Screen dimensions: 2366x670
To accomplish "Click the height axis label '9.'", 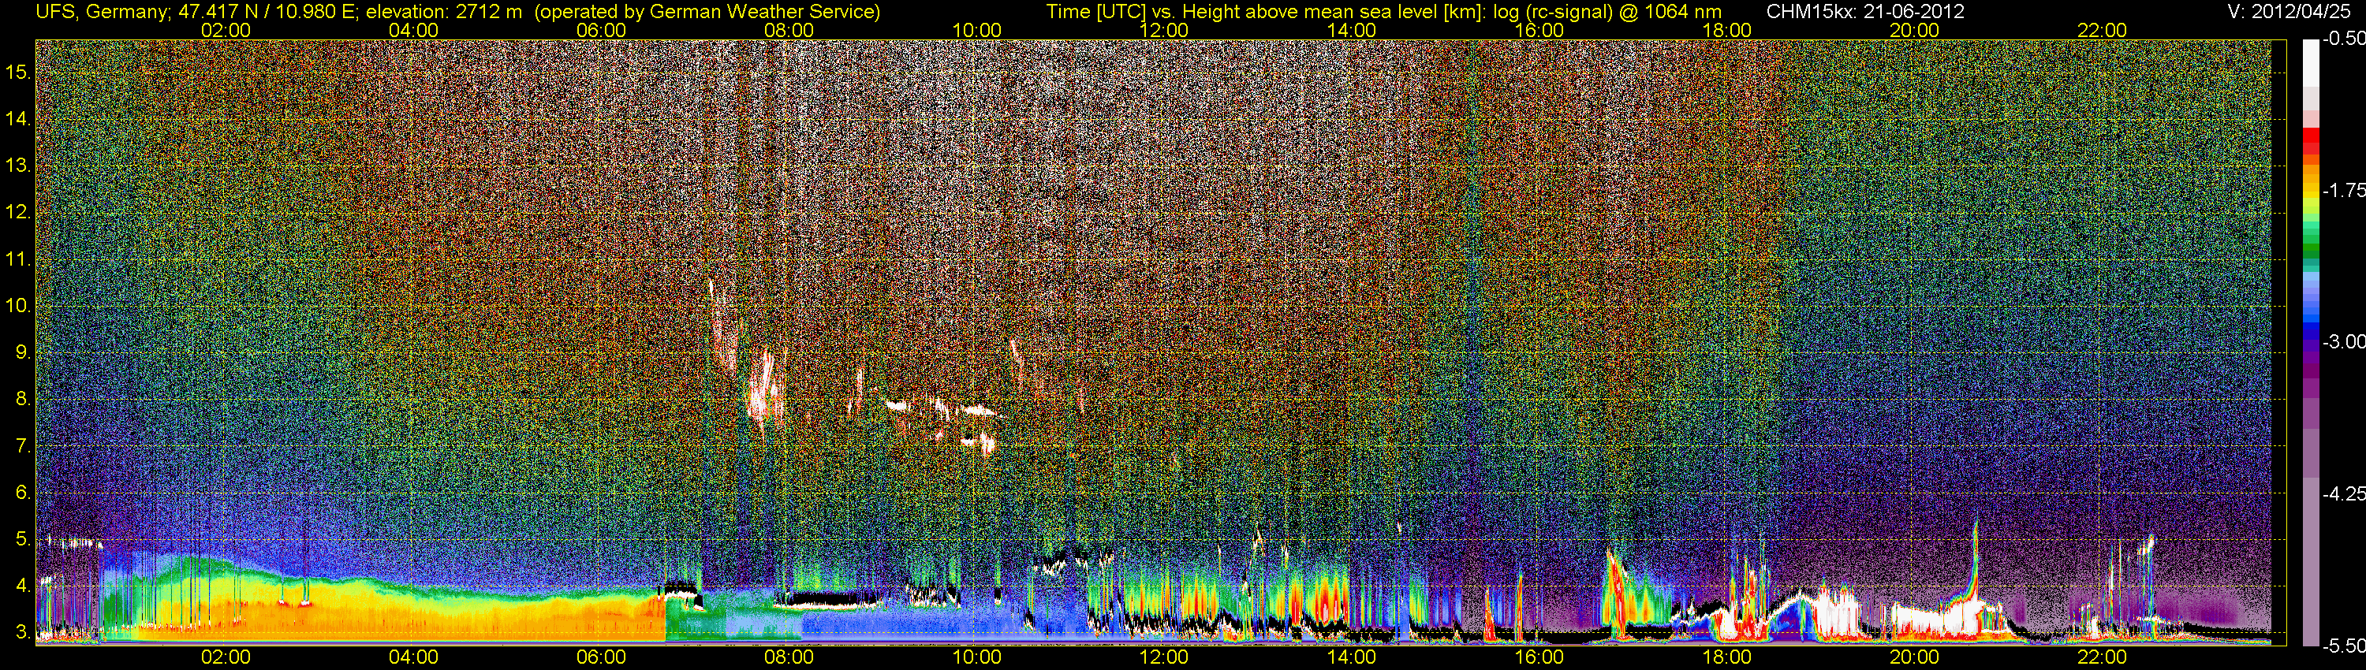I will [x=24, y=352].
